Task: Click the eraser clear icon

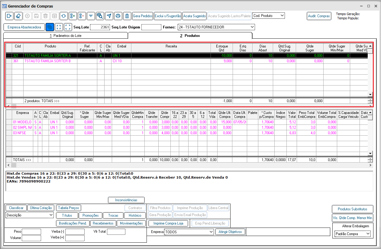Action: pos(18,16)
